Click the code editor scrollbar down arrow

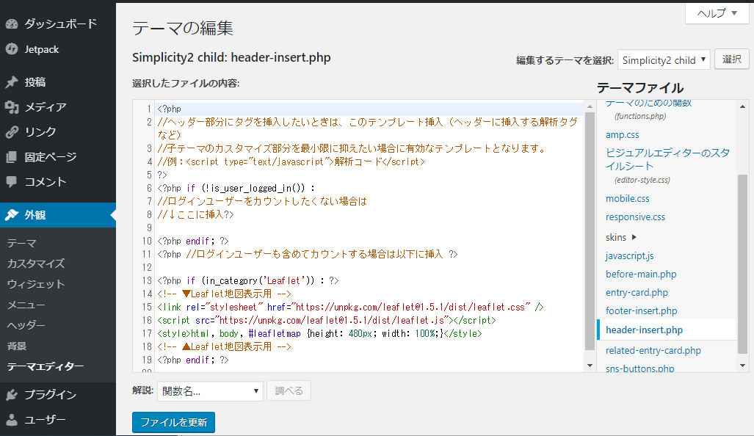pyautogui.click(x=590, y=366)
